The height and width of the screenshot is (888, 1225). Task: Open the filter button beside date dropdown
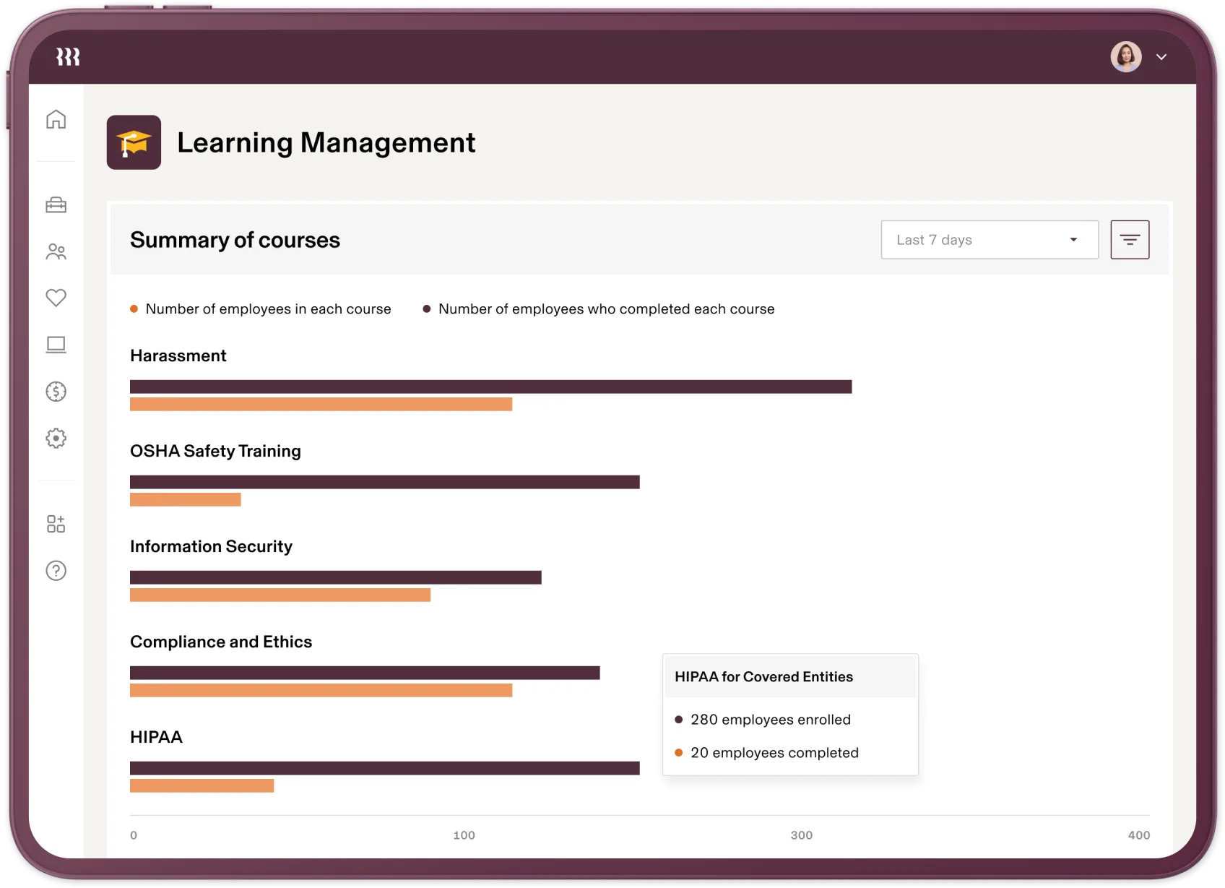coord(1130,240)
